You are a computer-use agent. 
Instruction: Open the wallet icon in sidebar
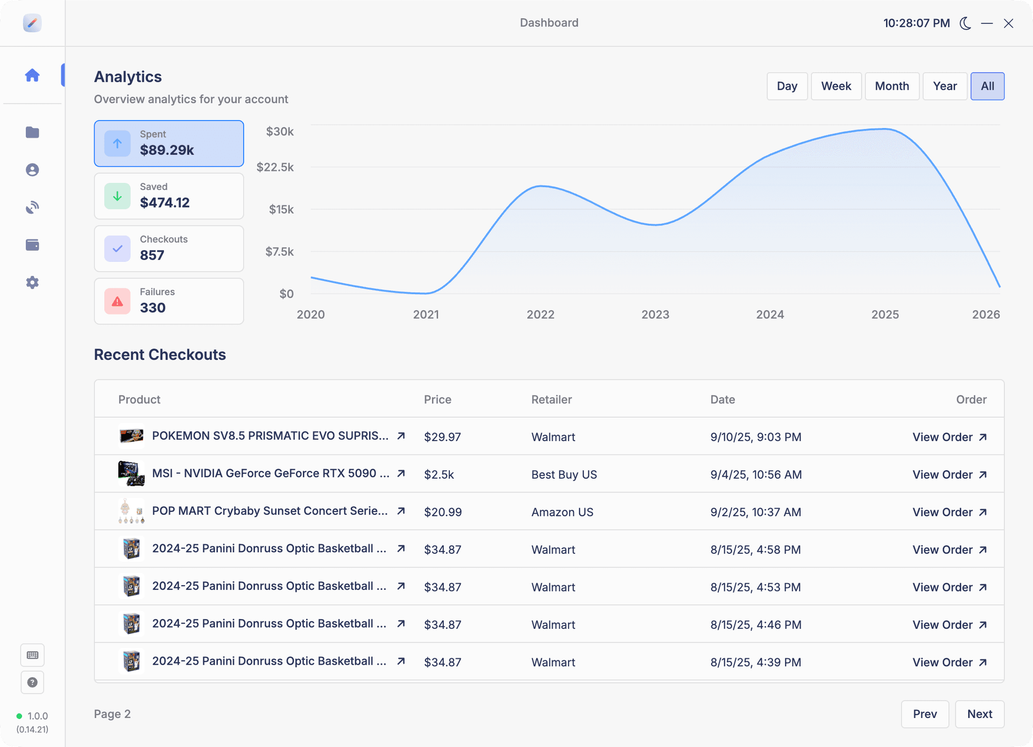tap(32, 245)
